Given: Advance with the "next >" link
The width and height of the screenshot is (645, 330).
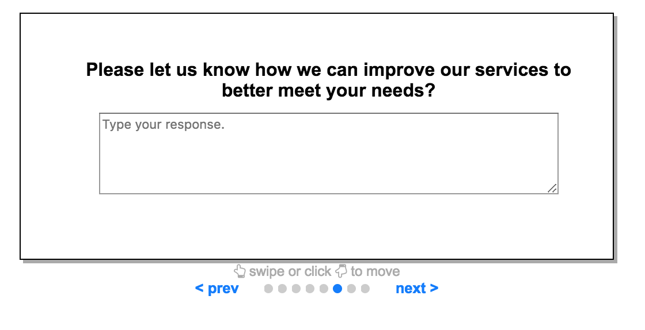Looking at the screenshot, I should (x=417, y=289).
